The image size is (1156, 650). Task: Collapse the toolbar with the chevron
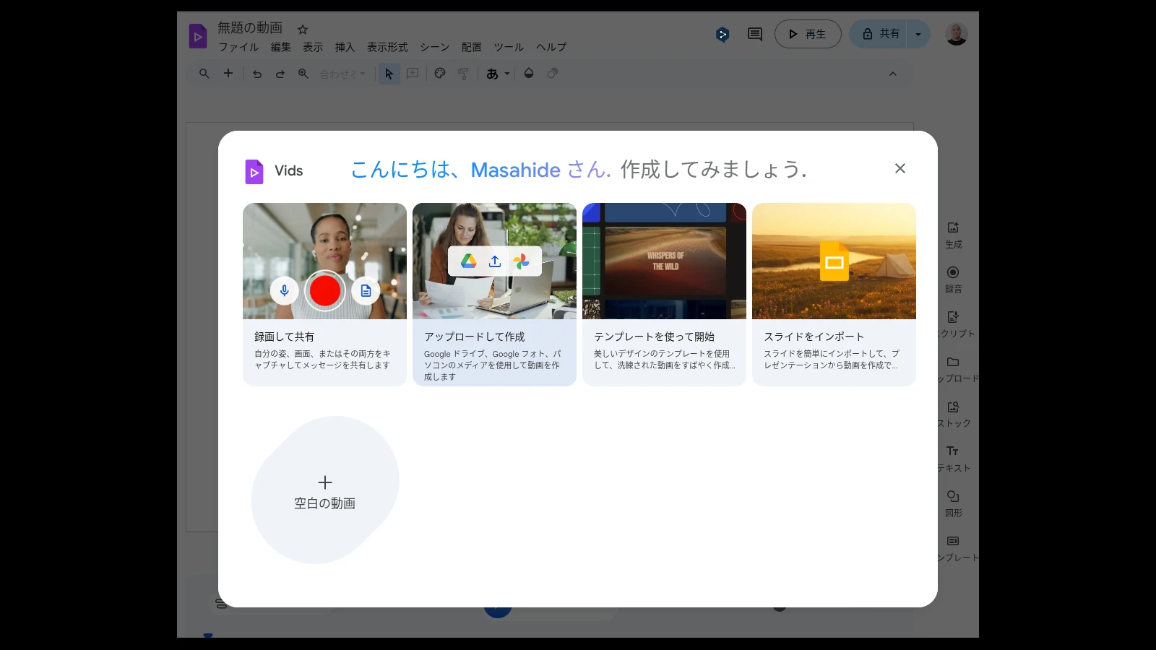pyautogui.click(x=893, y=74)
